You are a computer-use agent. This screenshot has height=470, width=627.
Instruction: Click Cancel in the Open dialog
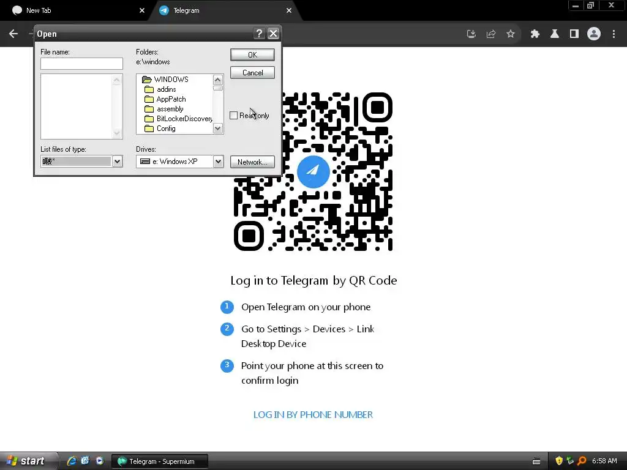tap(252, 73)
